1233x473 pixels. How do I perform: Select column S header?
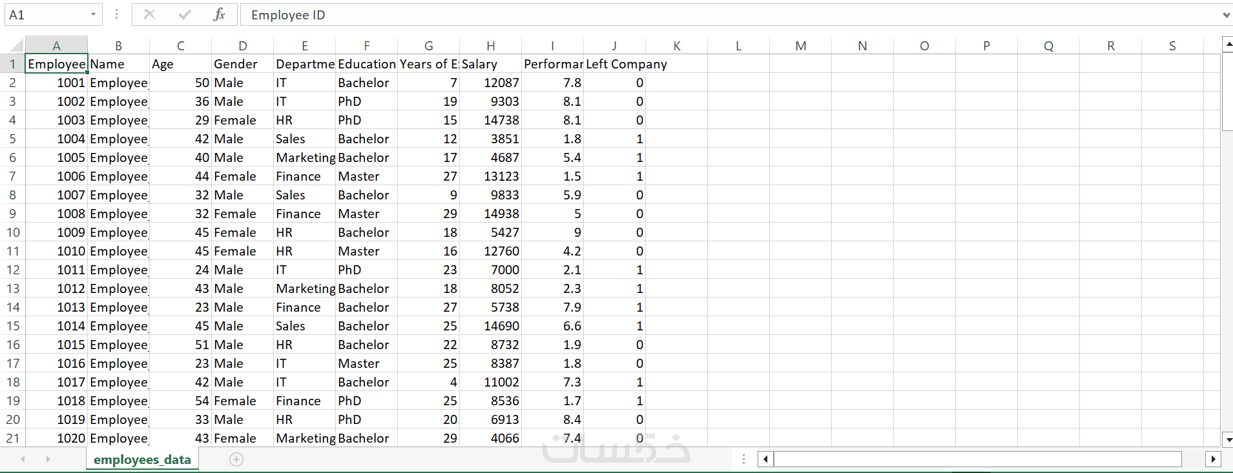tap(1173, 45)
